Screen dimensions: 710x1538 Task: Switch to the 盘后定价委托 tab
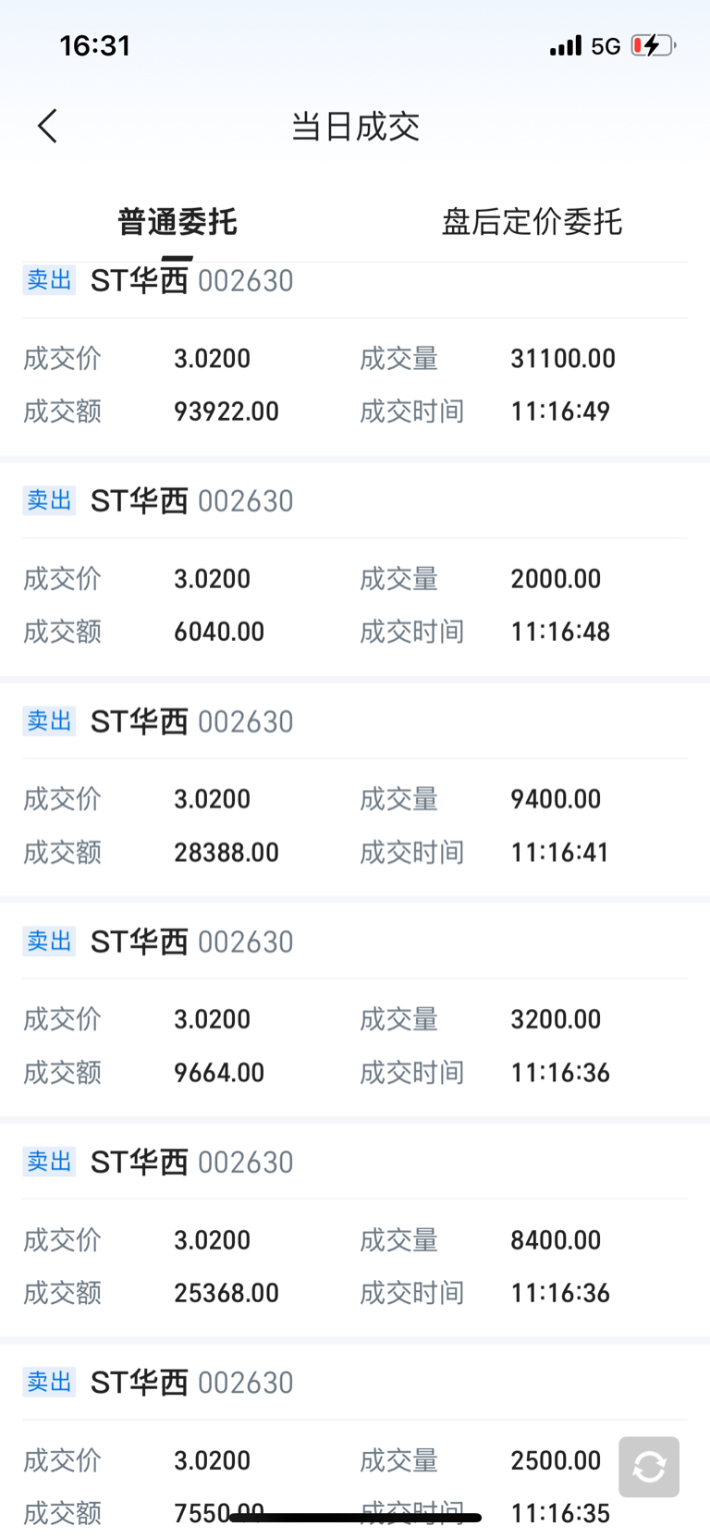click(x=532, y=222)
